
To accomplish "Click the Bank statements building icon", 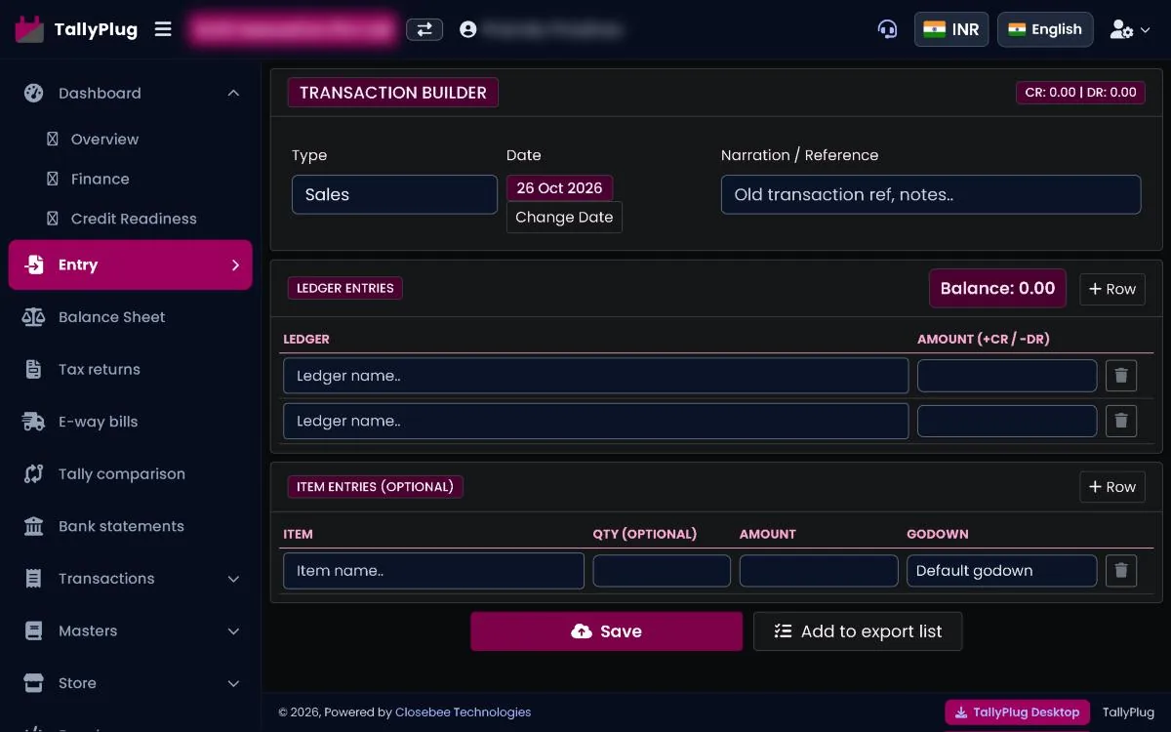I will (34, 526).
